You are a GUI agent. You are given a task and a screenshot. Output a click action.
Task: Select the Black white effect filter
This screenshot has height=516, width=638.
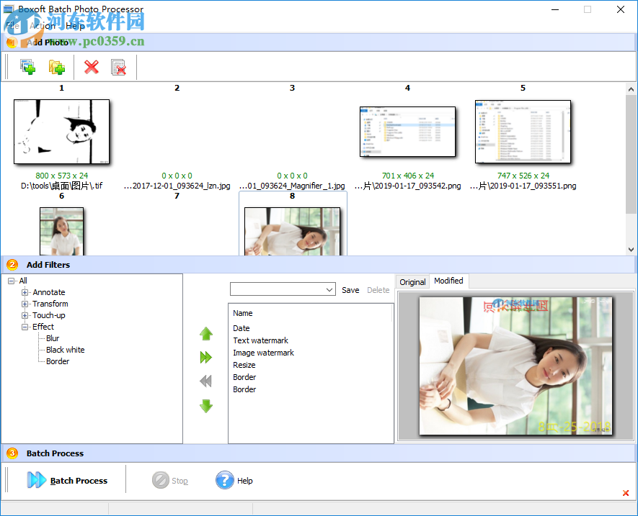point(64,350)
